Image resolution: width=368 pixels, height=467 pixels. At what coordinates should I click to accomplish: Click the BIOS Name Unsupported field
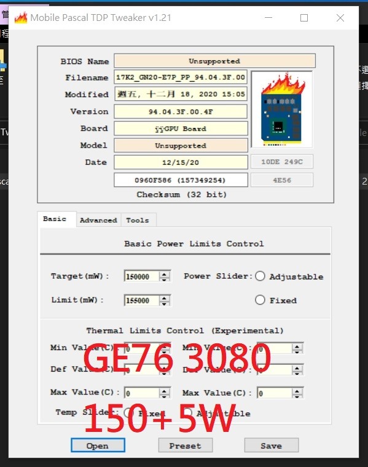coord(214,61)
